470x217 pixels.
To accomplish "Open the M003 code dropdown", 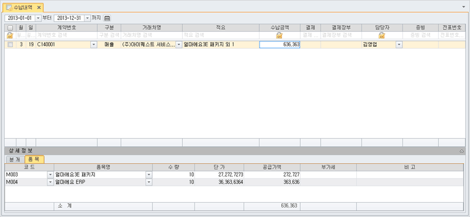I will click(50, 174).
